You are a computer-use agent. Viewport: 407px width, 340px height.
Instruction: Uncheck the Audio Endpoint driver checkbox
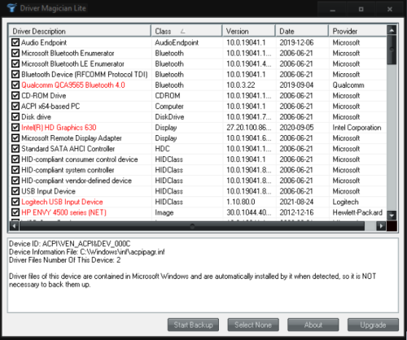(15, 42)
